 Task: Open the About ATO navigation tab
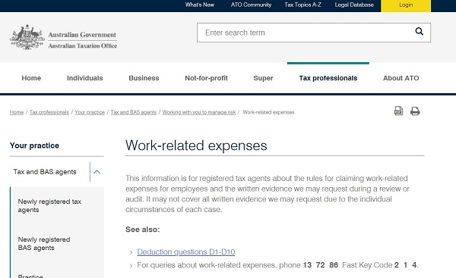(x=401, y=78)
